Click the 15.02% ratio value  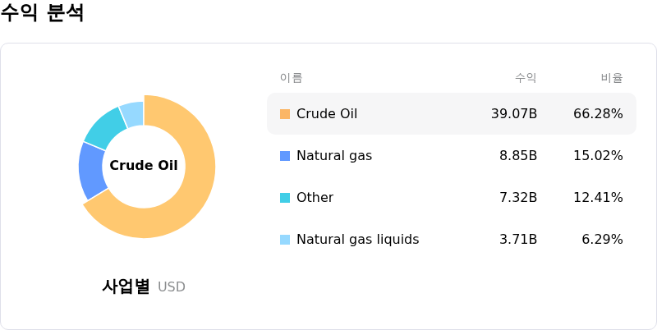[x=598, y=156]
